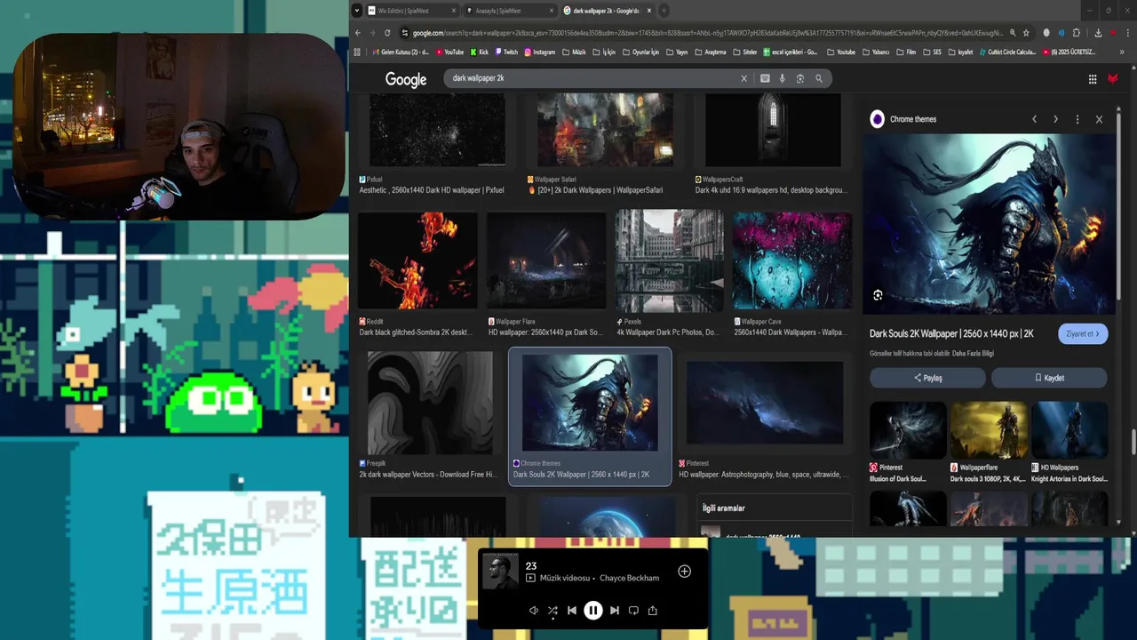
Task: Toggle shuffle in media player
Action: coord(553,611)
